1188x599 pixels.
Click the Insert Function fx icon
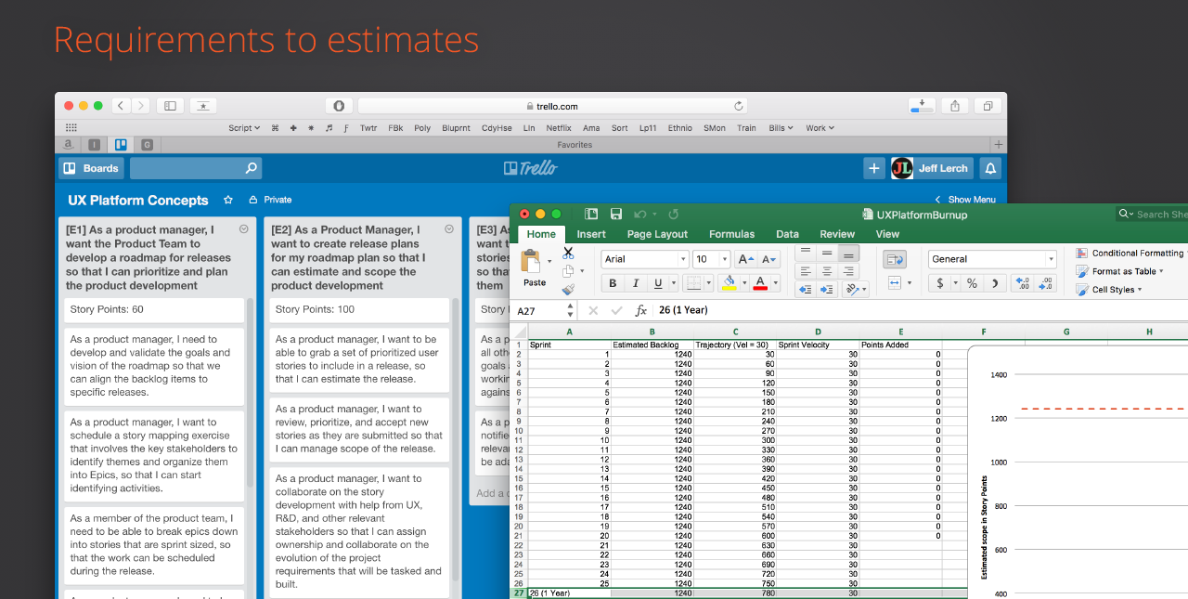(640, 310)
